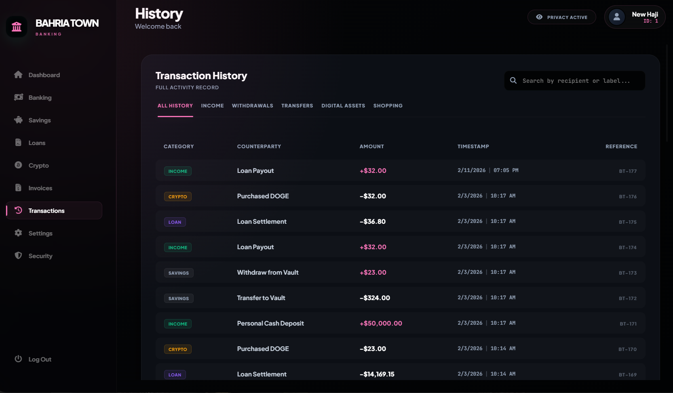
Task: Open Savings piggy bank icon
Action: point(18,120)
